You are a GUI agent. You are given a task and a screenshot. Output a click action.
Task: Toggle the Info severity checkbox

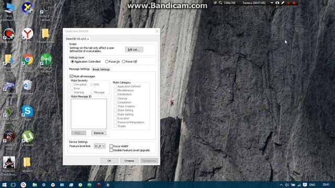tap(92, 85)
